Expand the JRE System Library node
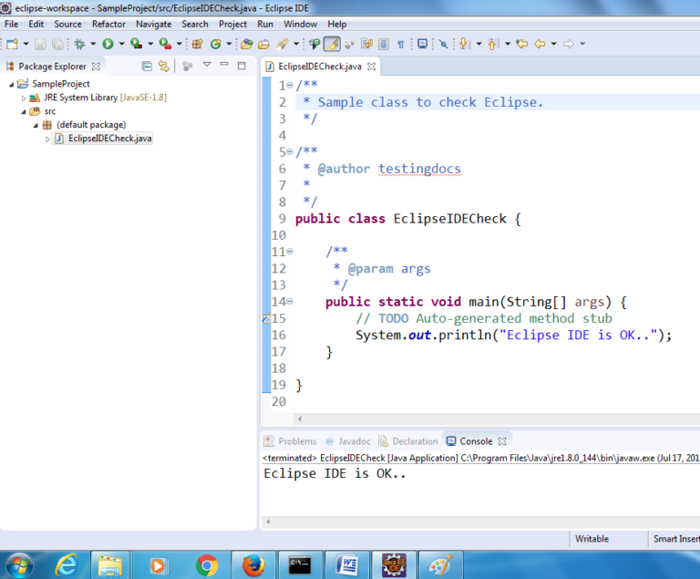The height and width of the screenshot is (579, 700). click(25, 98)
